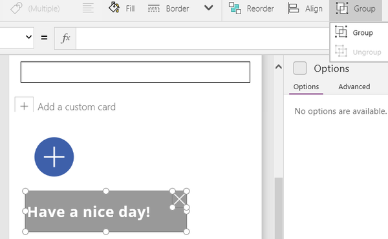Click the 'No options are available.' text
Image resolution: width=388 pixels, height=239 pixels.
(x=341, y=111)
